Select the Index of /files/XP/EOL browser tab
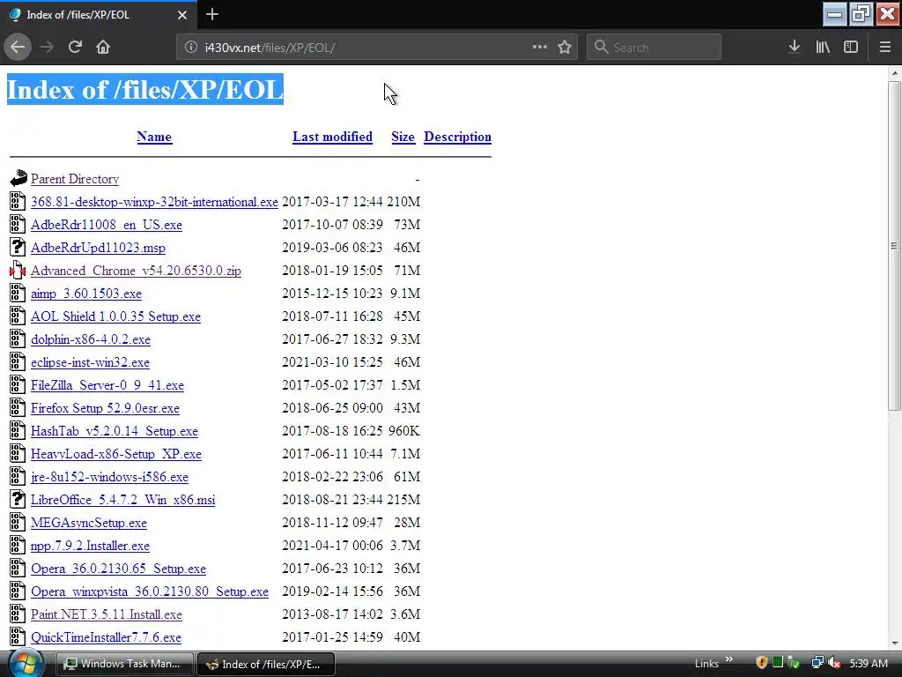This screenshot has width=902, height=677. 98,15
